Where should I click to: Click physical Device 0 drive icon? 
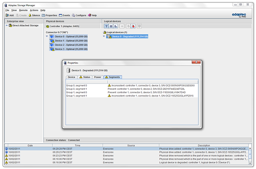click(x=52, y=36)
